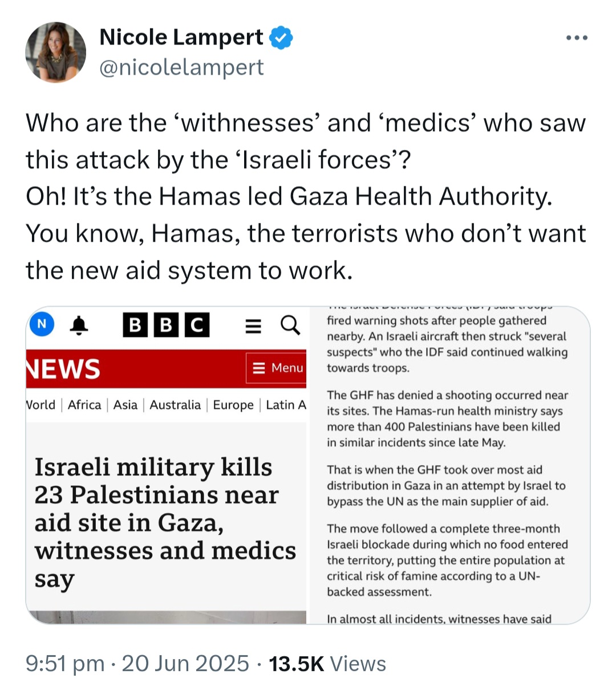Open the @nicolelampert handle link
This screenshot has height=691, width=616.
click(x=181, y=67)
